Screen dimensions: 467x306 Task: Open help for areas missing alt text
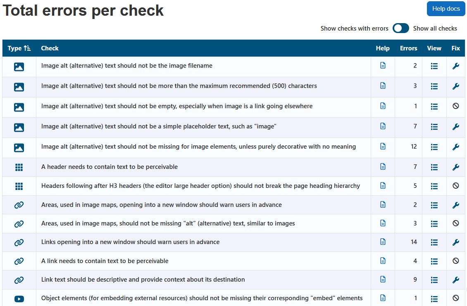click(383, 223)
